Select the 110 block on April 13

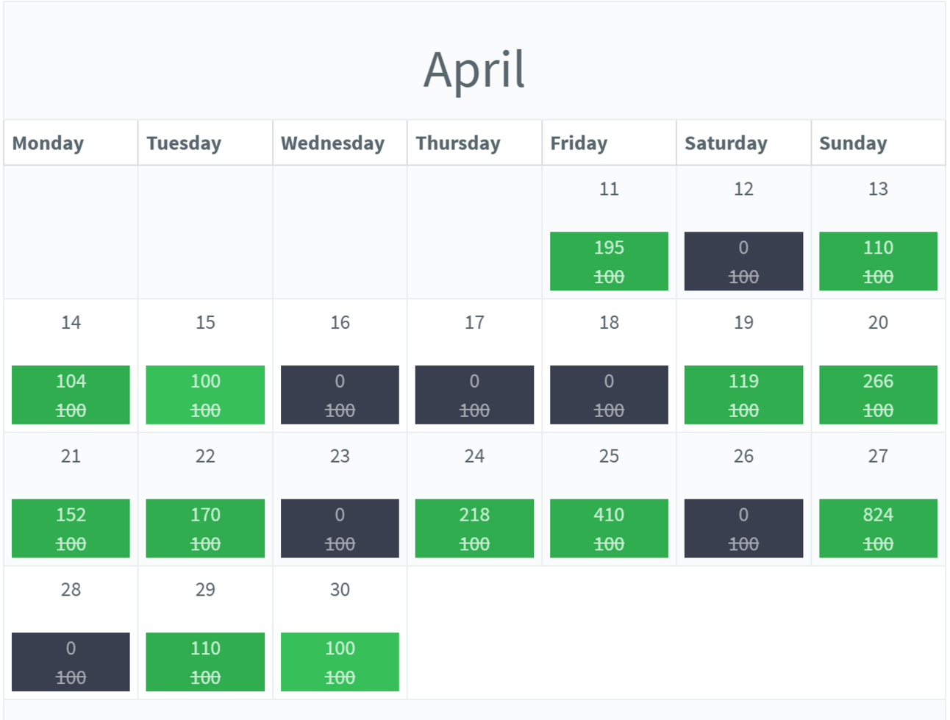click(x=878, y=261)
